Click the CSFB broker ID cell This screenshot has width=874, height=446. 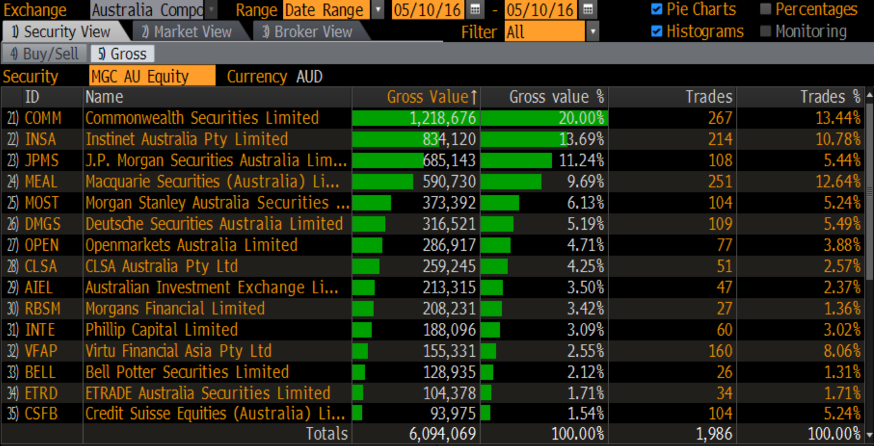pos(41,414)
